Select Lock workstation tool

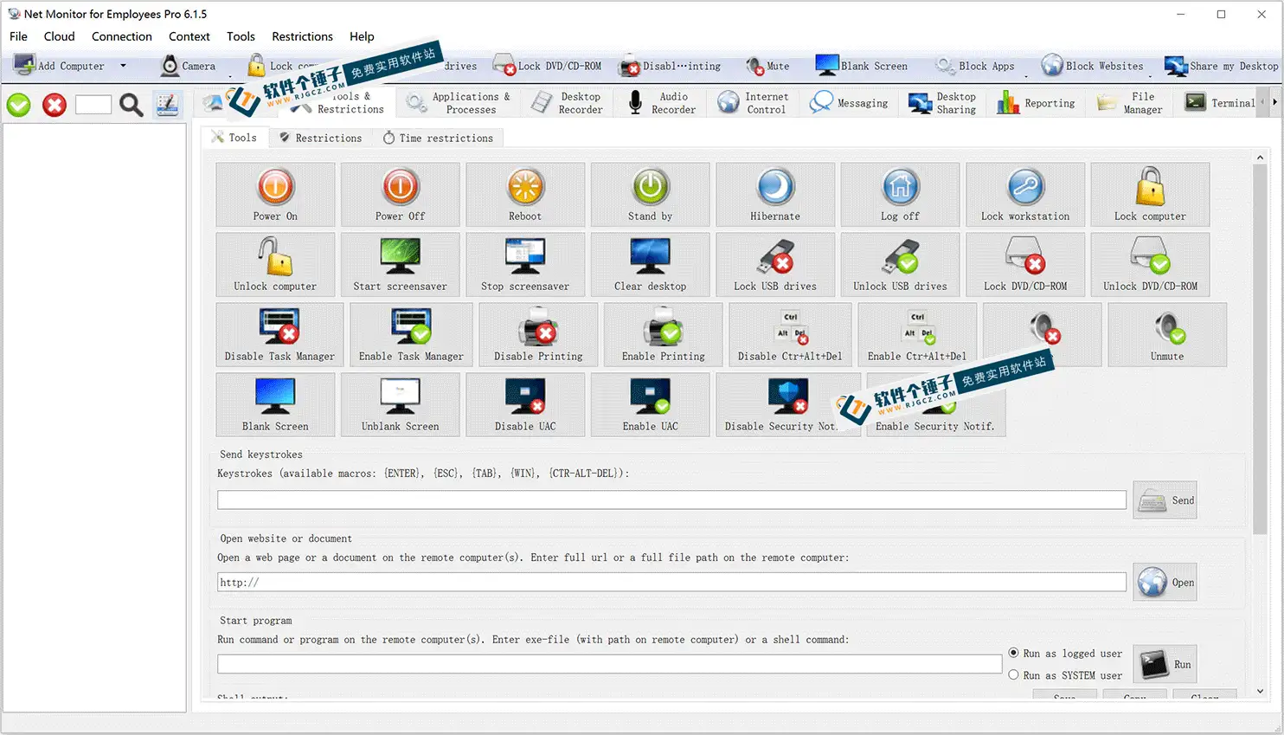coord(1025,195)
